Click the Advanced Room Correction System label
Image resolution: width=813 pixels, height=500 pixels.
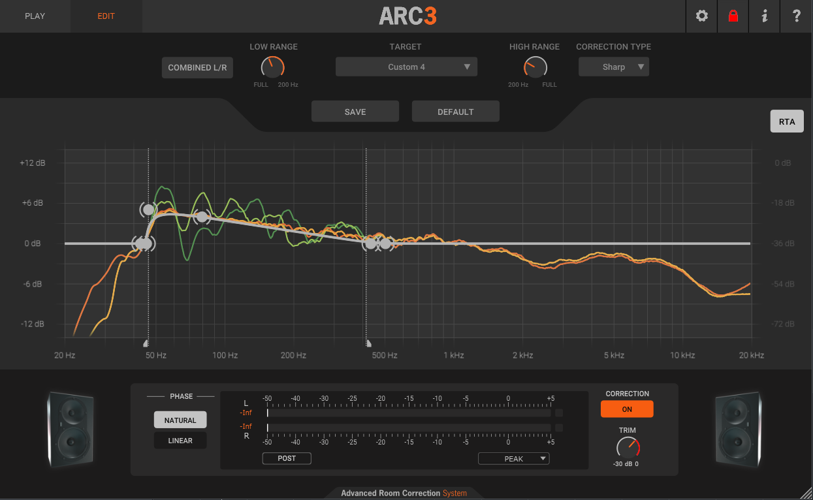[404, 493]
